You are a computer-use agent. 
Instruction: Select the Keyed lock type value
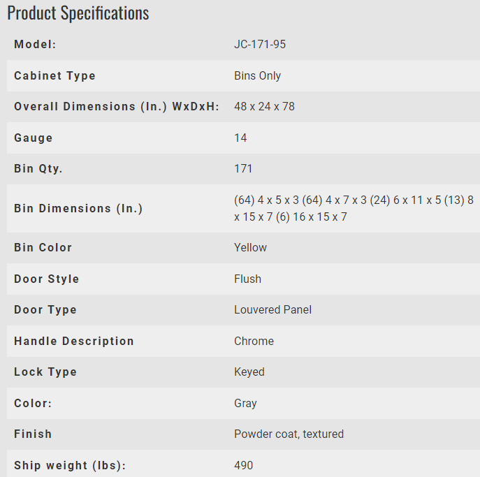[x=249, y=372]
